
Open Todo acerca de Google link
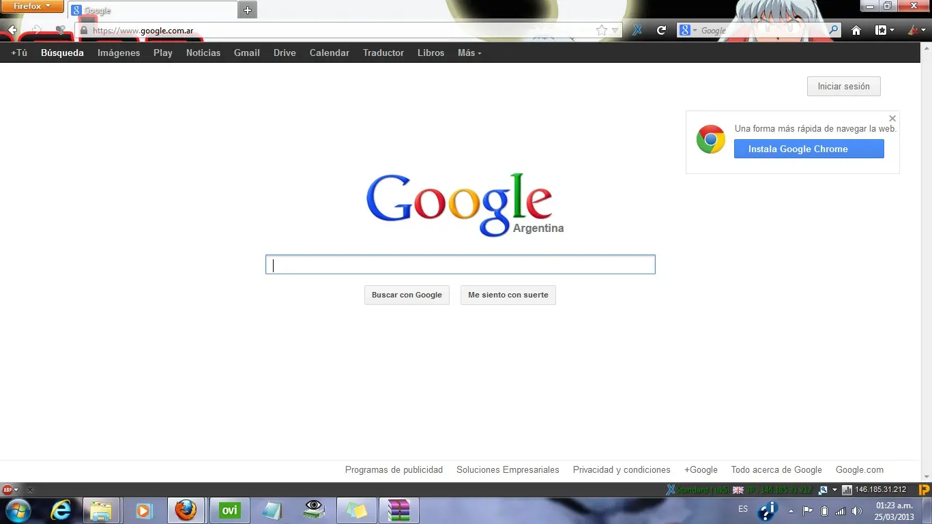[776, 469]
